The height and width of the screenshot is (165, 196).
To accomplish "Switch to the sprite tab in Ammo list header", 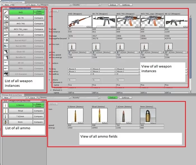I will pos(23,101).
